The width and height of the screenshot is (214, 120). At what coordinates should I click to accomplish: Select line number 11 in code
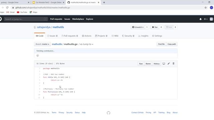pos(39,98)
